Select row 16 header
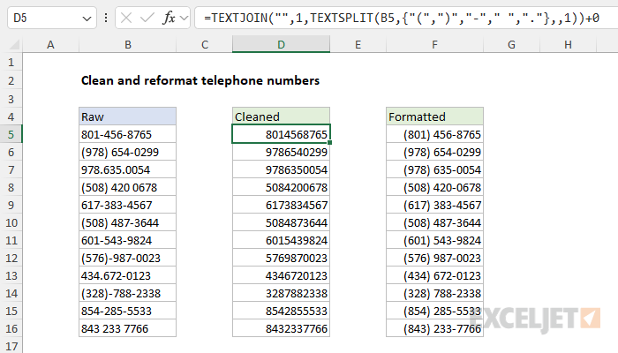Screen dimensions: 618x353 11,328
